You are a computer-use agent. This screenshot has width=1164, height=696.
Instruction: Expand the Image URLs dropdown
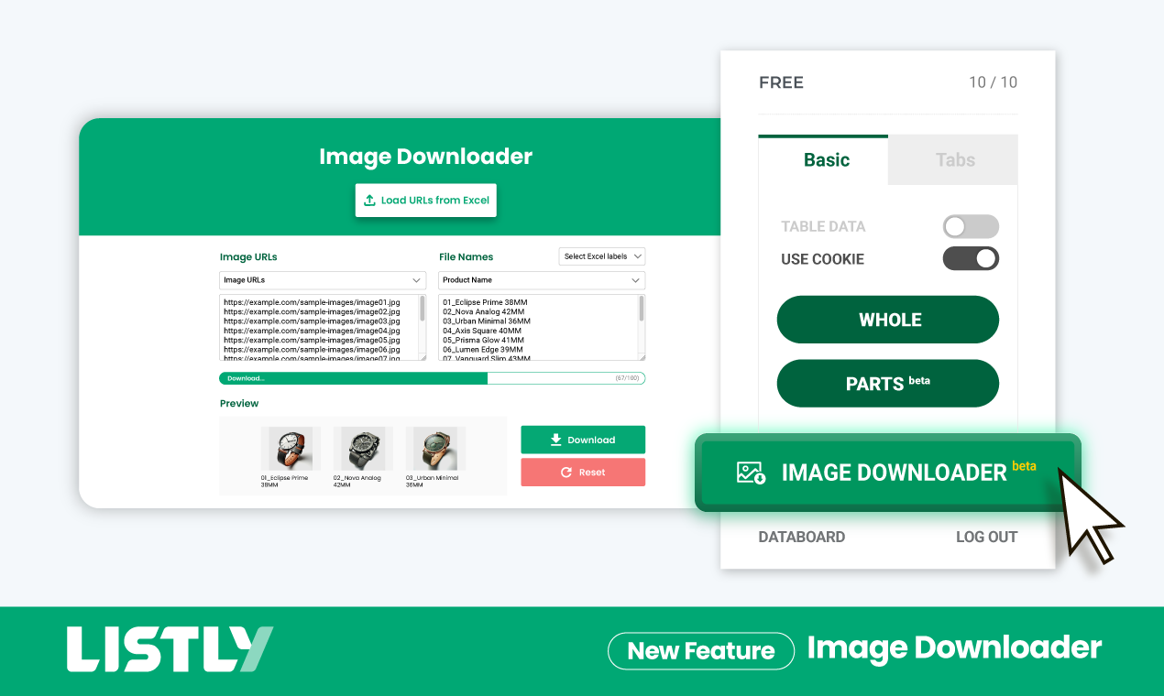(x=322, y=280)
